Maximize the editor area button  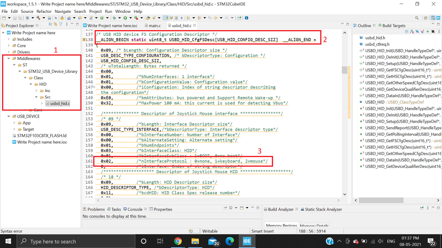[347, 24]
